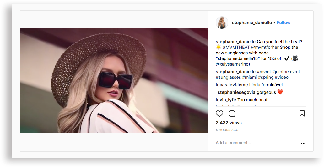Open the #miami hashtag
The width and height of the screenshot is (324, 167).
249,78
